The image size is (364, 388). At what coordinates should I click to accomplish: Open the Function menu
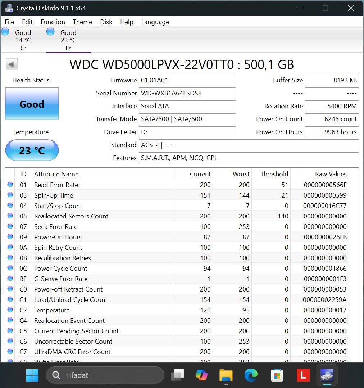tap(53, 22)
